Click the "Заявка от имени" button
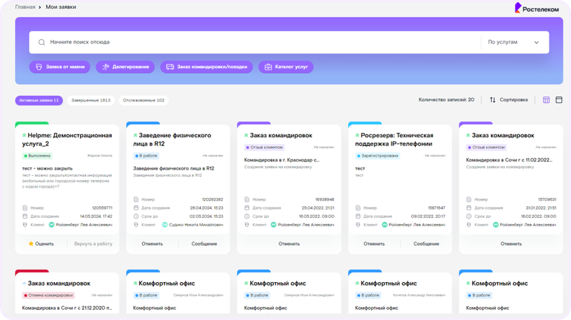The height and width of the screenshot is (320, 571). pos(60,67)
